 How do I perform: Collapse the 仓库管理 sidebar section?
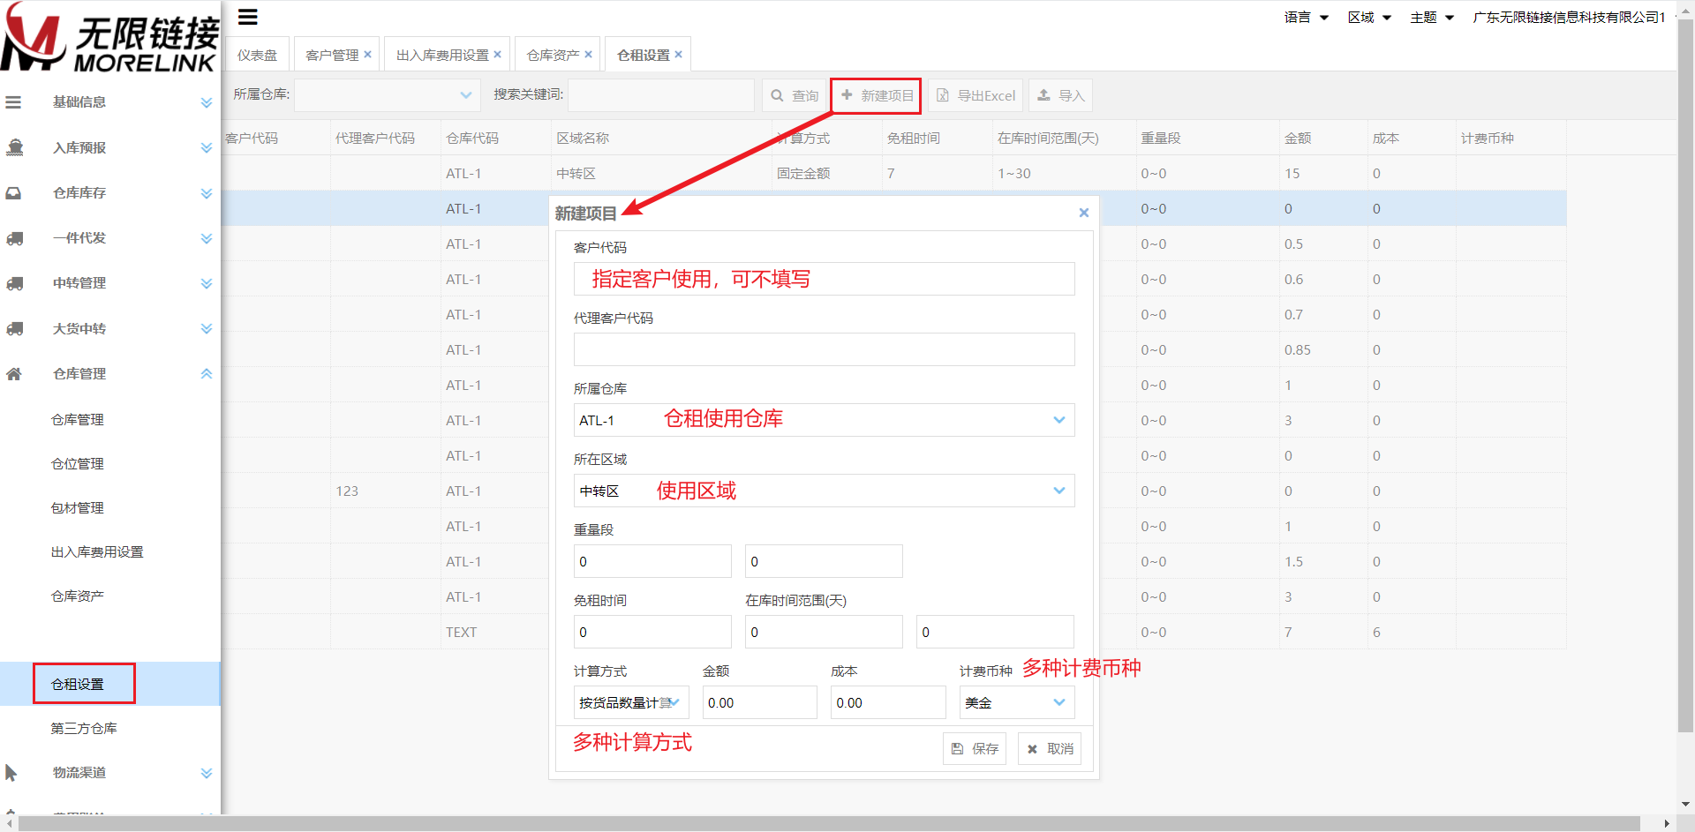click(207, 374)
